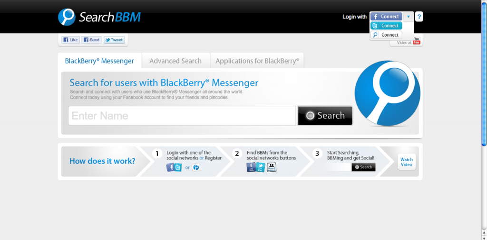Open Applications for BlackBerry tab
This screenshot has width=487, height=240.
(257, 61)
